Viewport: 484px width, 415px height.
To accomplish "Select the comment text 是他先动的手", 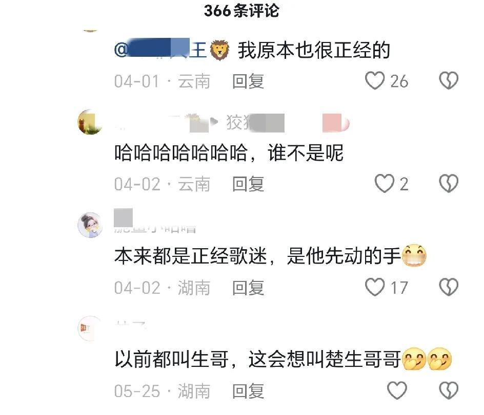I will pos(344,256).
